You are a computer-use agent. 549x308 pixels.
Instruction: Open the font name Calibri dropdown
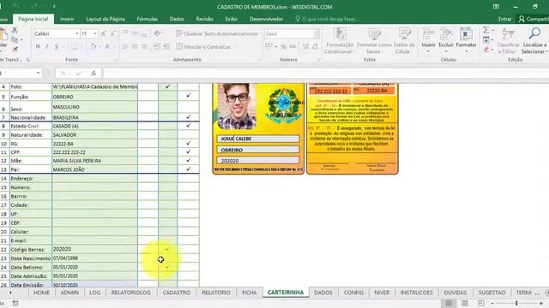[77, 33]
